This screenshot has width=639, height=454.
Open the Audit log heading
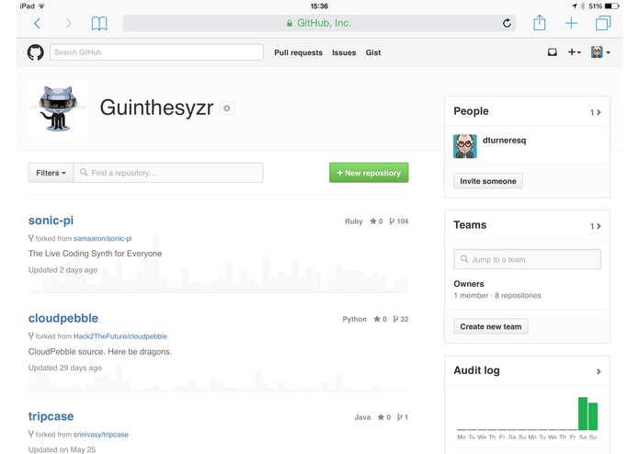[x=477, y=370]
